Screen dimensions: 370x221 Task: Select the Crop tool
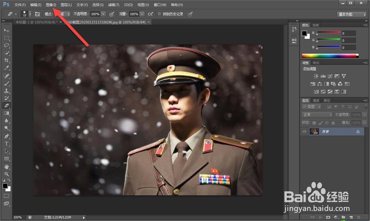pos(6,60)
